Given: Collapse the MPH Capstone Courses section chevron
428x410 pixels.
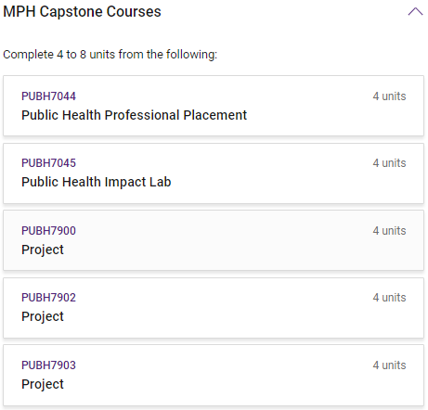Looking at the screenshot, I should 415,11.
